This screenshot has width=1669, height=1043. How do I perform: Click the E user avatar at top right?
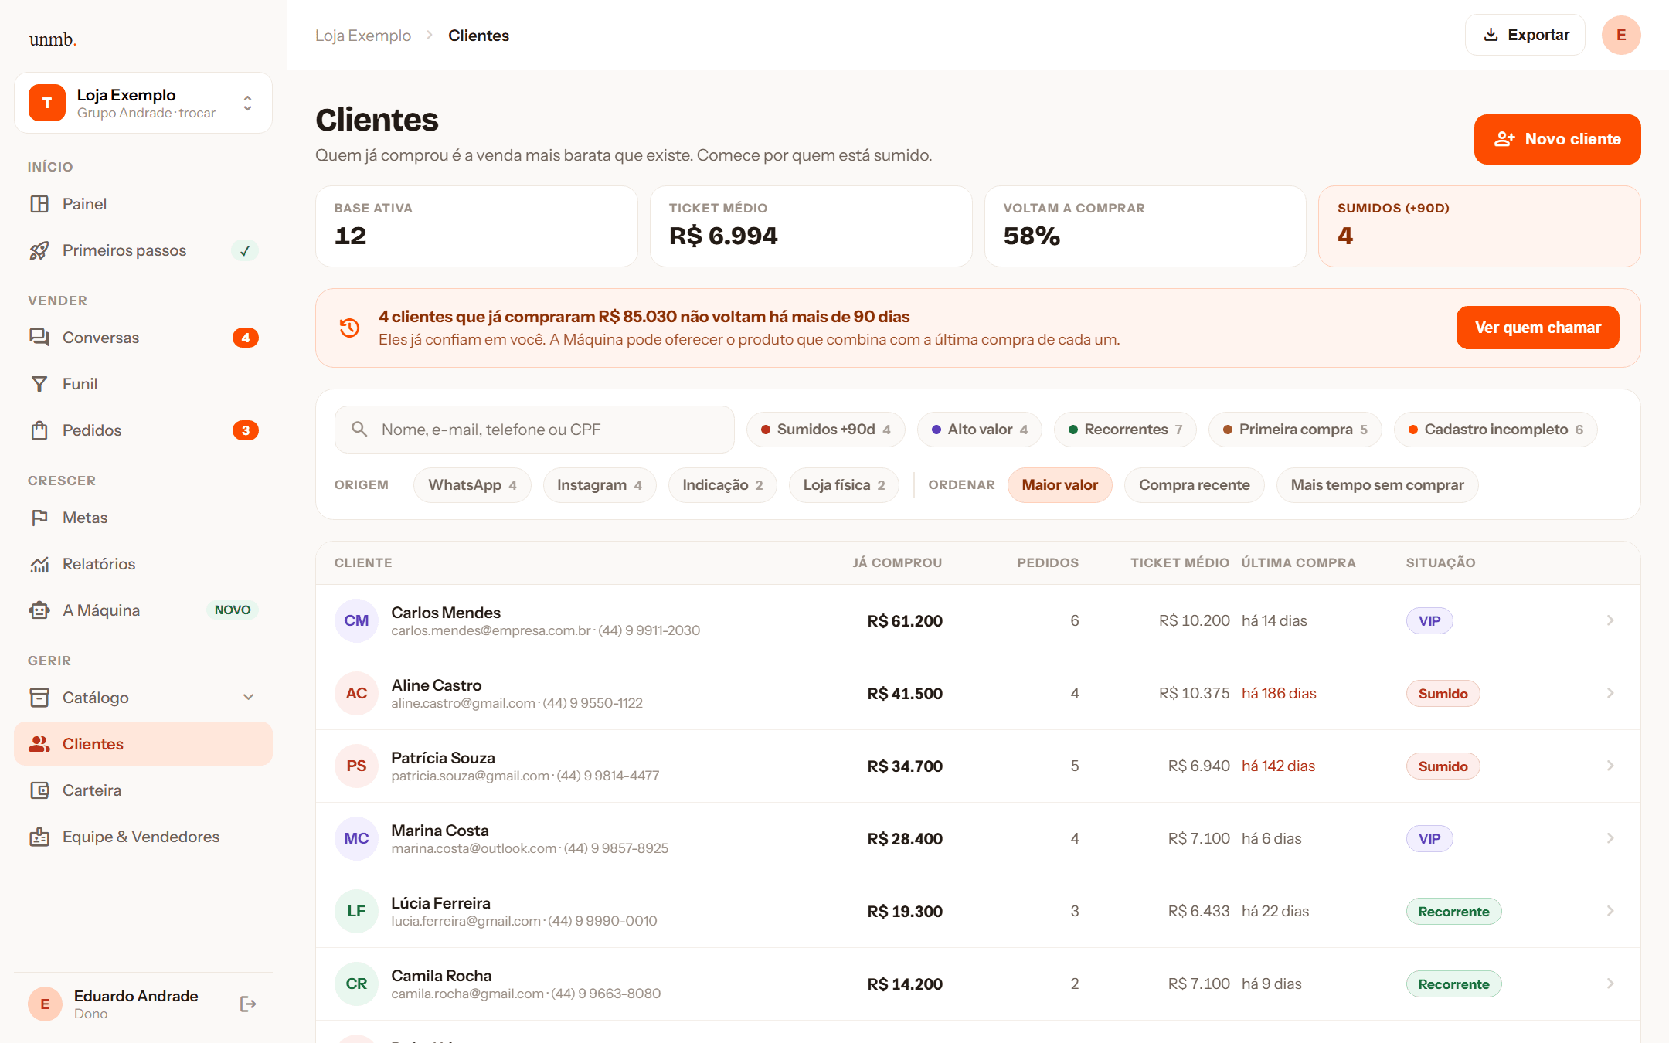tap(1621, 35)
